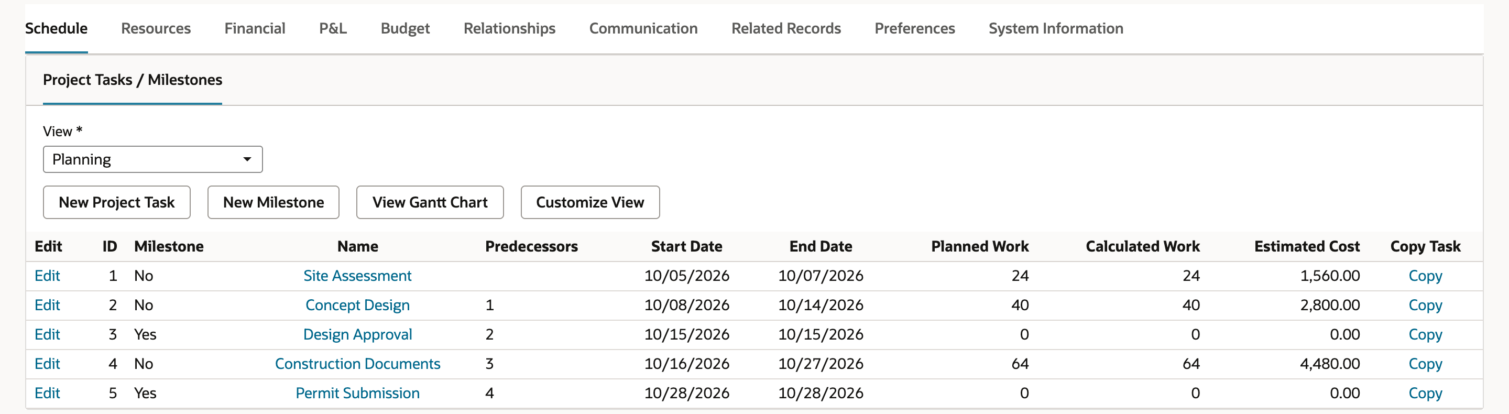Image resolution: width=1509 pixels, height=414 pixels.
Task: Select the Schedule tab
Action: click(56, 28)
